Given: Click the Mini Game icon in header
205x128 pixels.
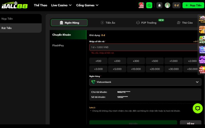Looking at the screenshot, I should 141,5.
